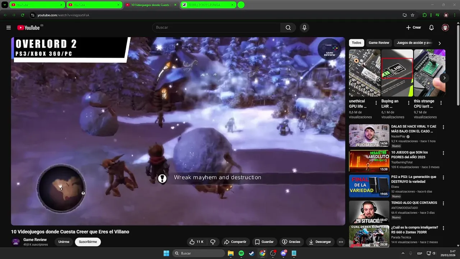
Task: Open RS 660 o Zontes 703RR video title
Action: [415, 230]
